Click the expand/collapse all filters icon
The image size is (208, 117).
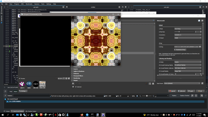coord(150,84)
